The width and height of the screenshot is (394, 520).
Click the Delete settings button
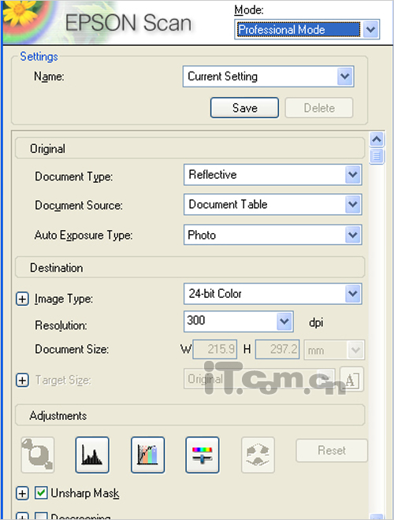click(x=319, y=108)
